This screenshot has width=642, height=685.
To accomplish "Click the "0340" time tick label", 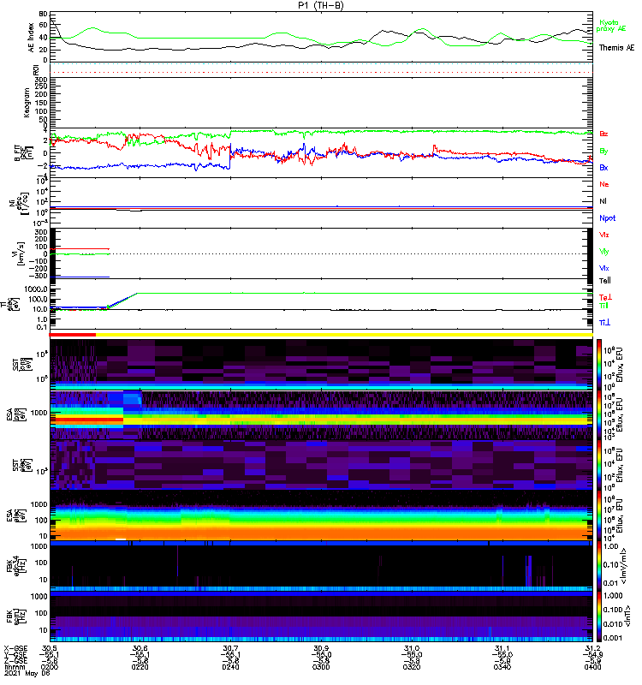I will pyautogui.click(x=502, y=667).
